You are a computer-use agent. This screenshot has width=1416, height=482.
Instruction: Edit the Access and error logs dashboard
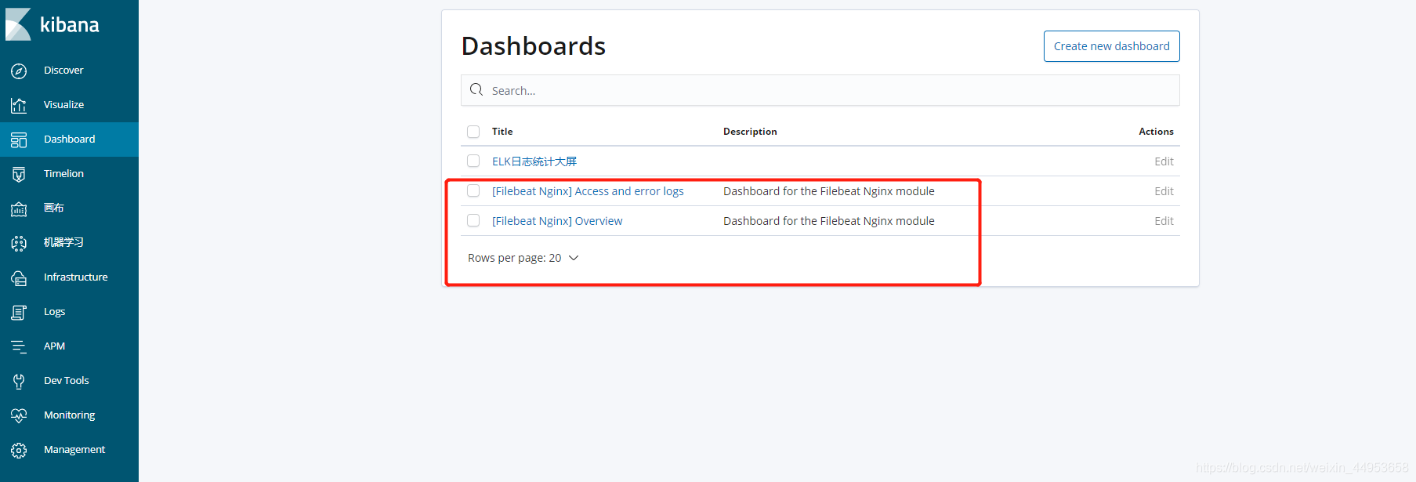[1164, 191]
